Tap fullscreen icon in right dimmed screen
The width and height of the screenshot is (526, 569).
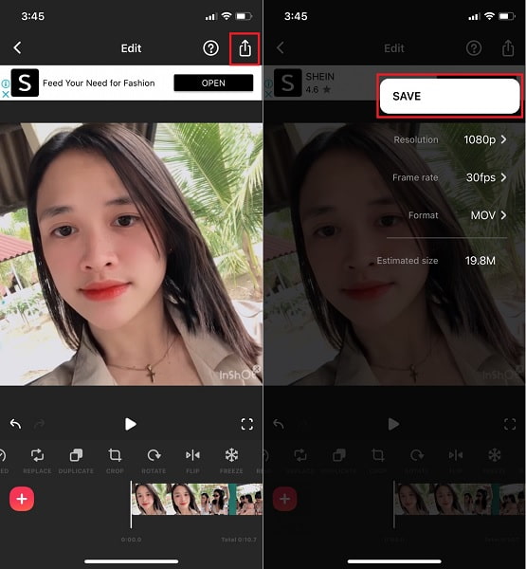click(510, 424)
